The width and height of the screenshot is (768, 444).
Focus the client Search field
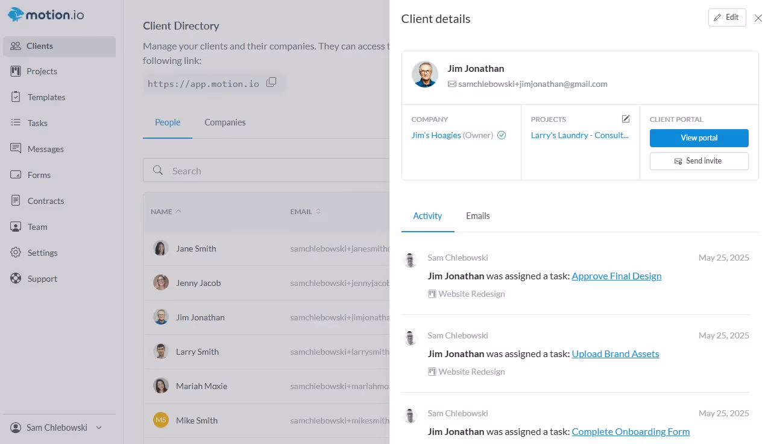tap(266, 171)
